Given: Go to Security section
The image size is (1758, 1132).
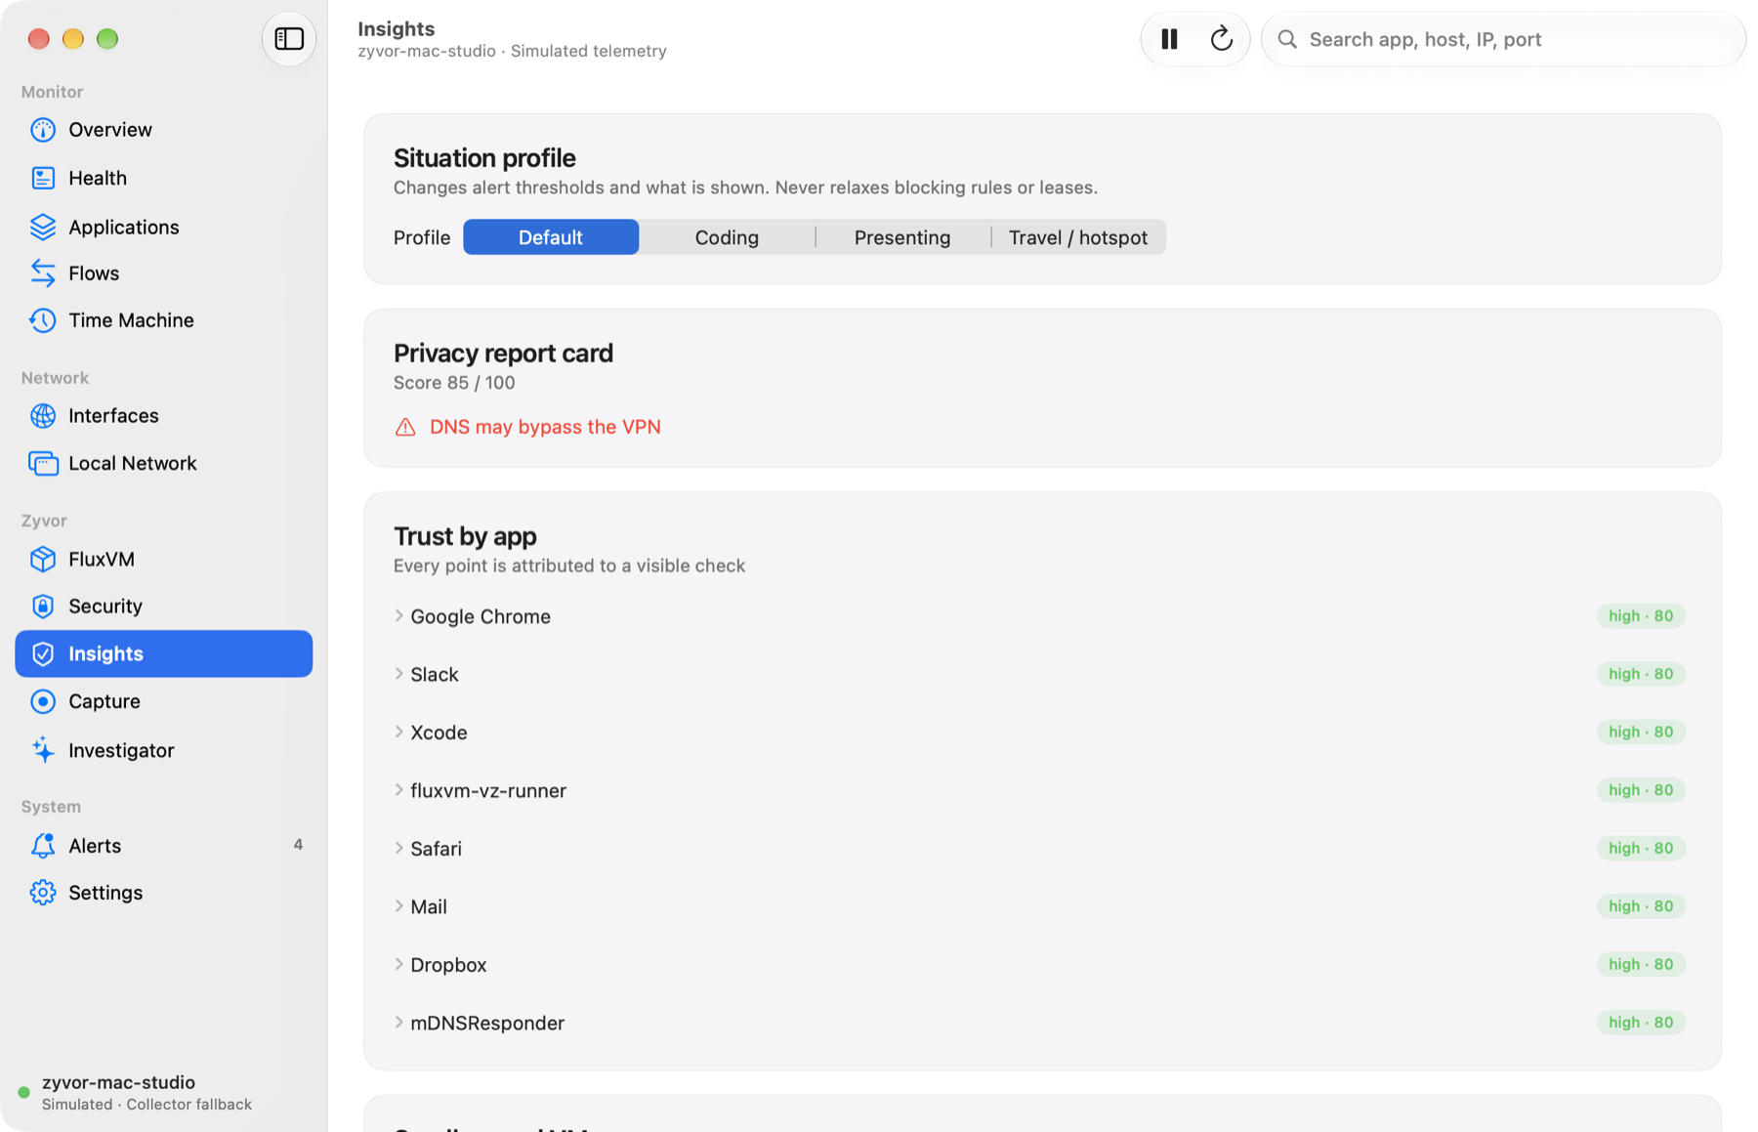Looking at the screenshot, I should [x=164, y=606].
